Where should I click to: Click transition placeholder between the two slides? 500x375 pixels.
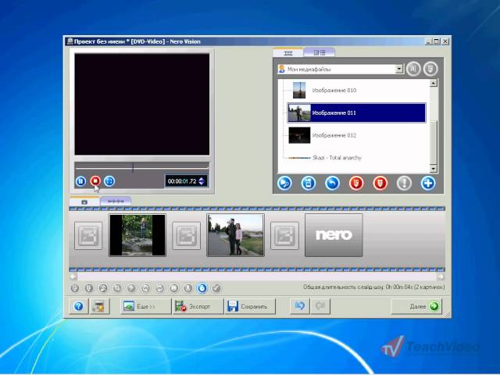coord(187,236)
